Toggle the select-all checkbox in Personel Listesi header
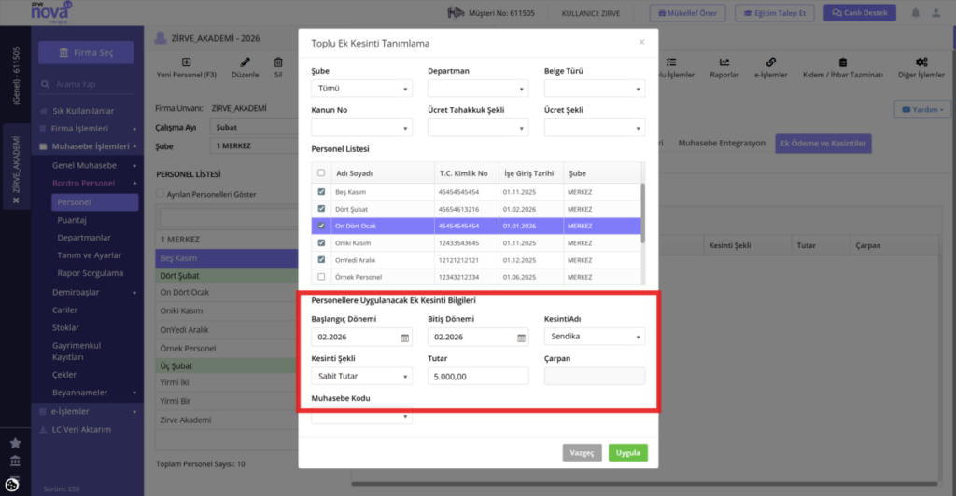Image resolution: width=956 pixels, height=496 pixels. click(321, 172)
